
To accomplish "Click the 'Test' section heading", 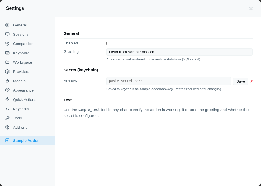I will coord(68,100).
